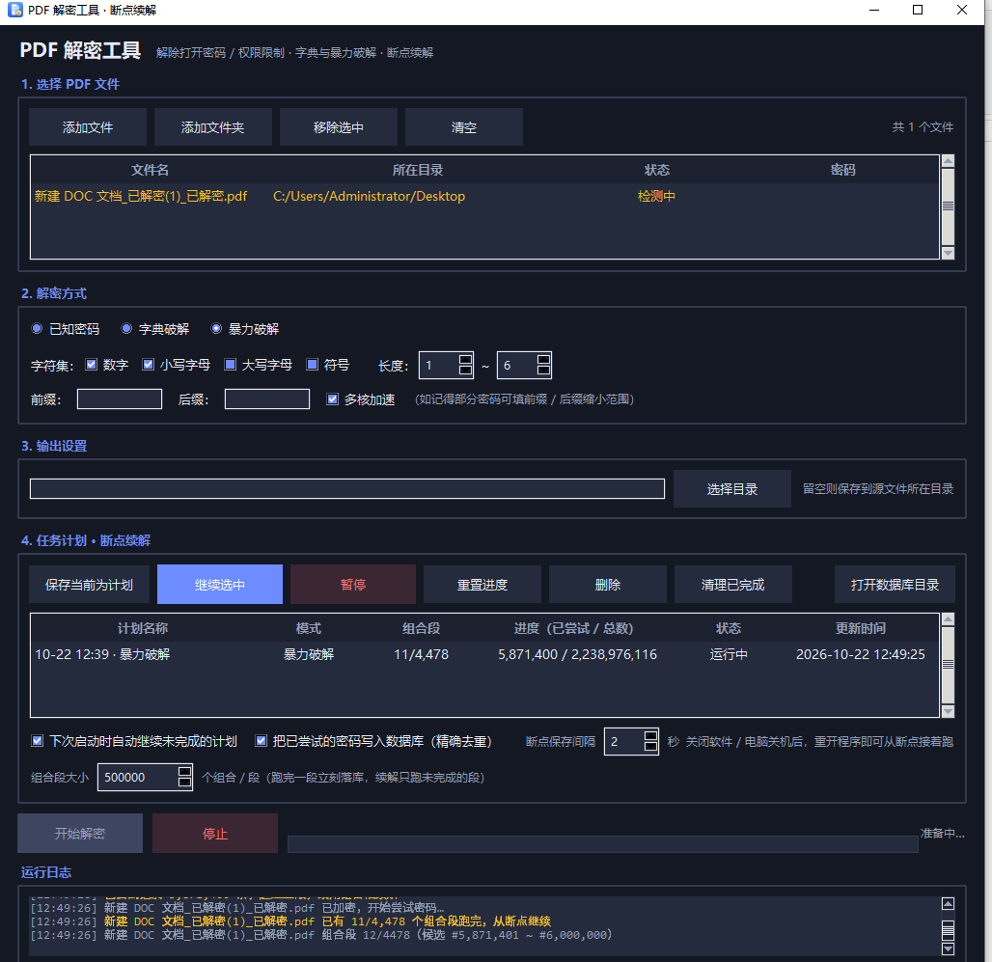Click the 选择目录 button

click(x=732, y=489)
